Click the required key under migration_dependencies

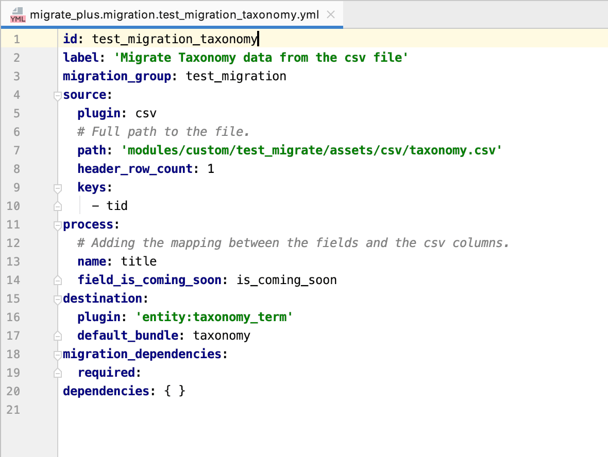108,372
